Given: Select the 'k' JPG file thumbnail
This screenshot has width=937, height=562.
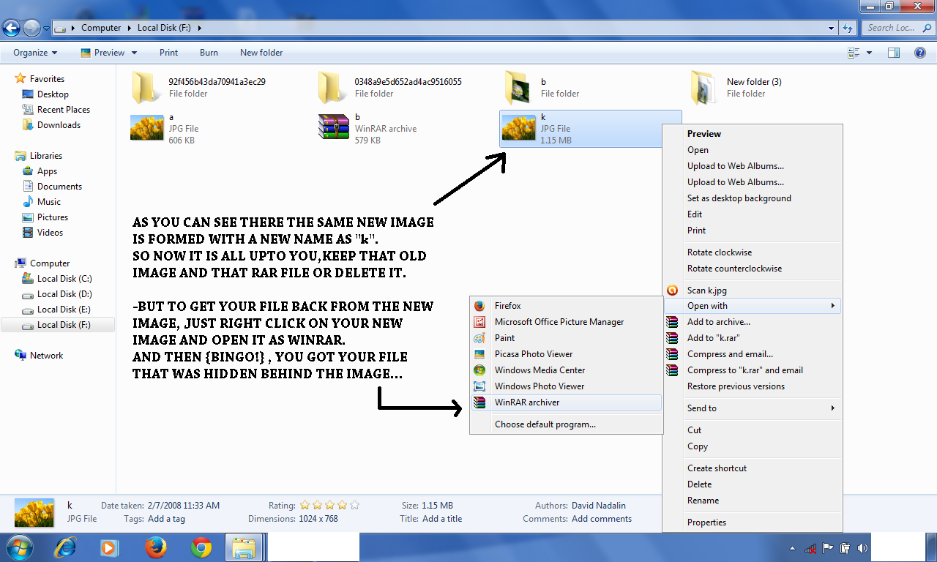Looking at the screenshot, I should pos(518,129).
